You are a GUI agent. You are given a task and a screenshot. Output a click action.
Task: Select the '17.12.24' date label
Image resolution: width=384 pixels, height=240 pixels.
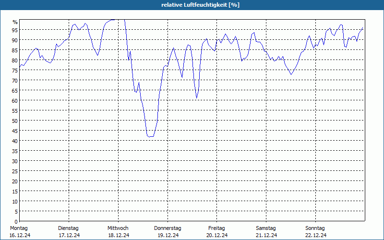tap(69, 235)
